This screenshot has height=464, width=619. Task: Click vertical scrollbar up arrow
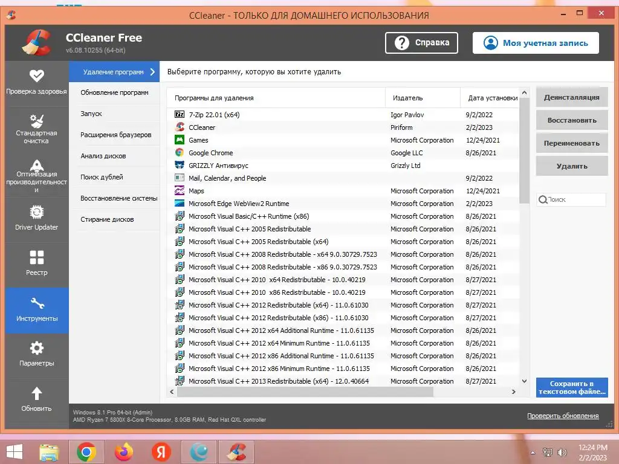(x=524, y=92)
